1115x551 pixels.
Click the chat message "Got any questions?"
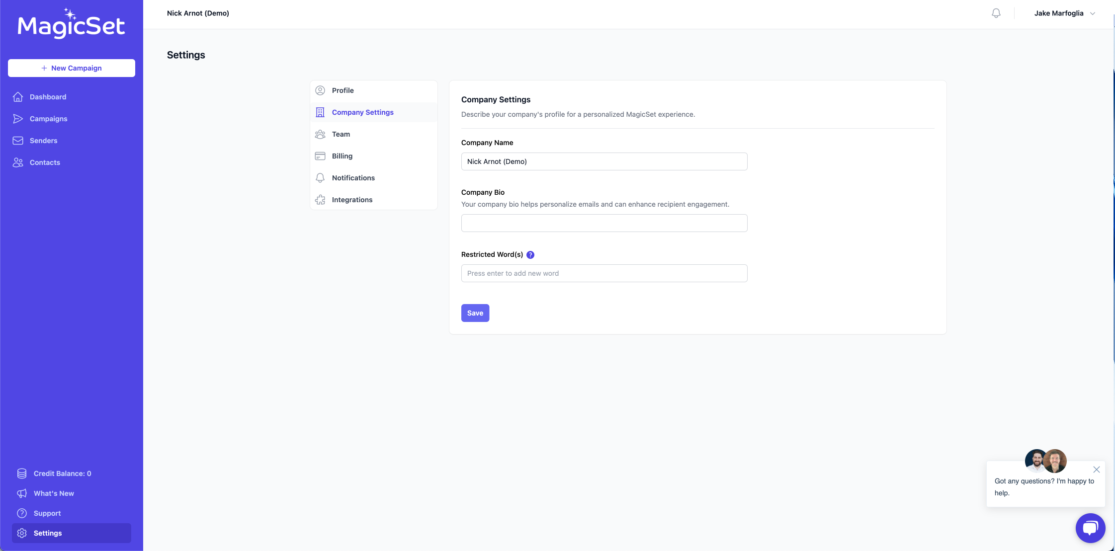pyautogui.click(x=1044, y=487)
